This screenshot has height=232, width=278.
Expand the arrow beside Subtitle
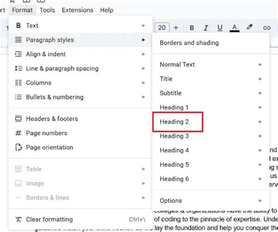260,93
